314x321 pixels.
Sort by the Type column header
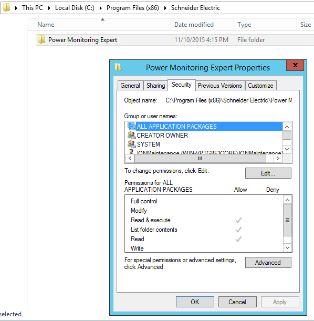click(265, 25)
